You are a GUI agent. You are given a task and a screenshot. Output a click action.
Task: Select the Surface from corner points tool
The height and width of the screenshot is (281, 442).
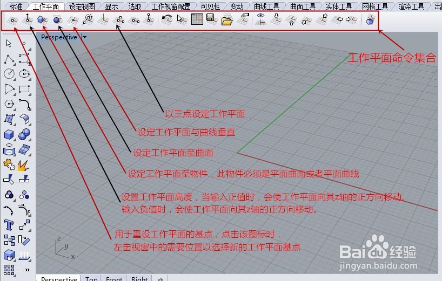[9, 119]
